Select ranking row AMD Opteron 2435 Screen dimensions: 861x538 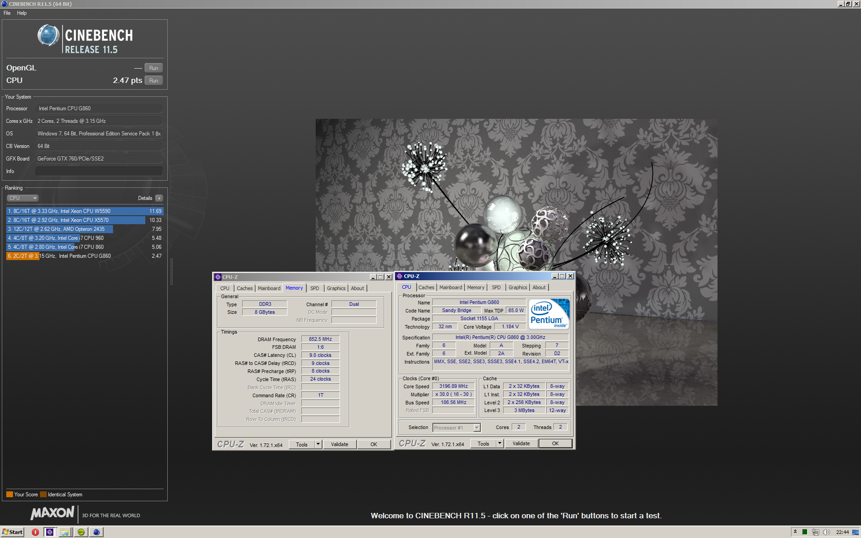(85, 229)
